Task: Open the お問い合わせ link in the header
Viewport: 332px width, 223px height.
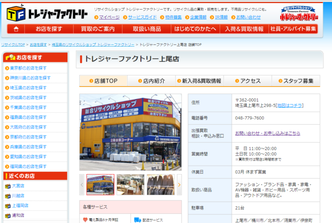Action: point(249,17)
